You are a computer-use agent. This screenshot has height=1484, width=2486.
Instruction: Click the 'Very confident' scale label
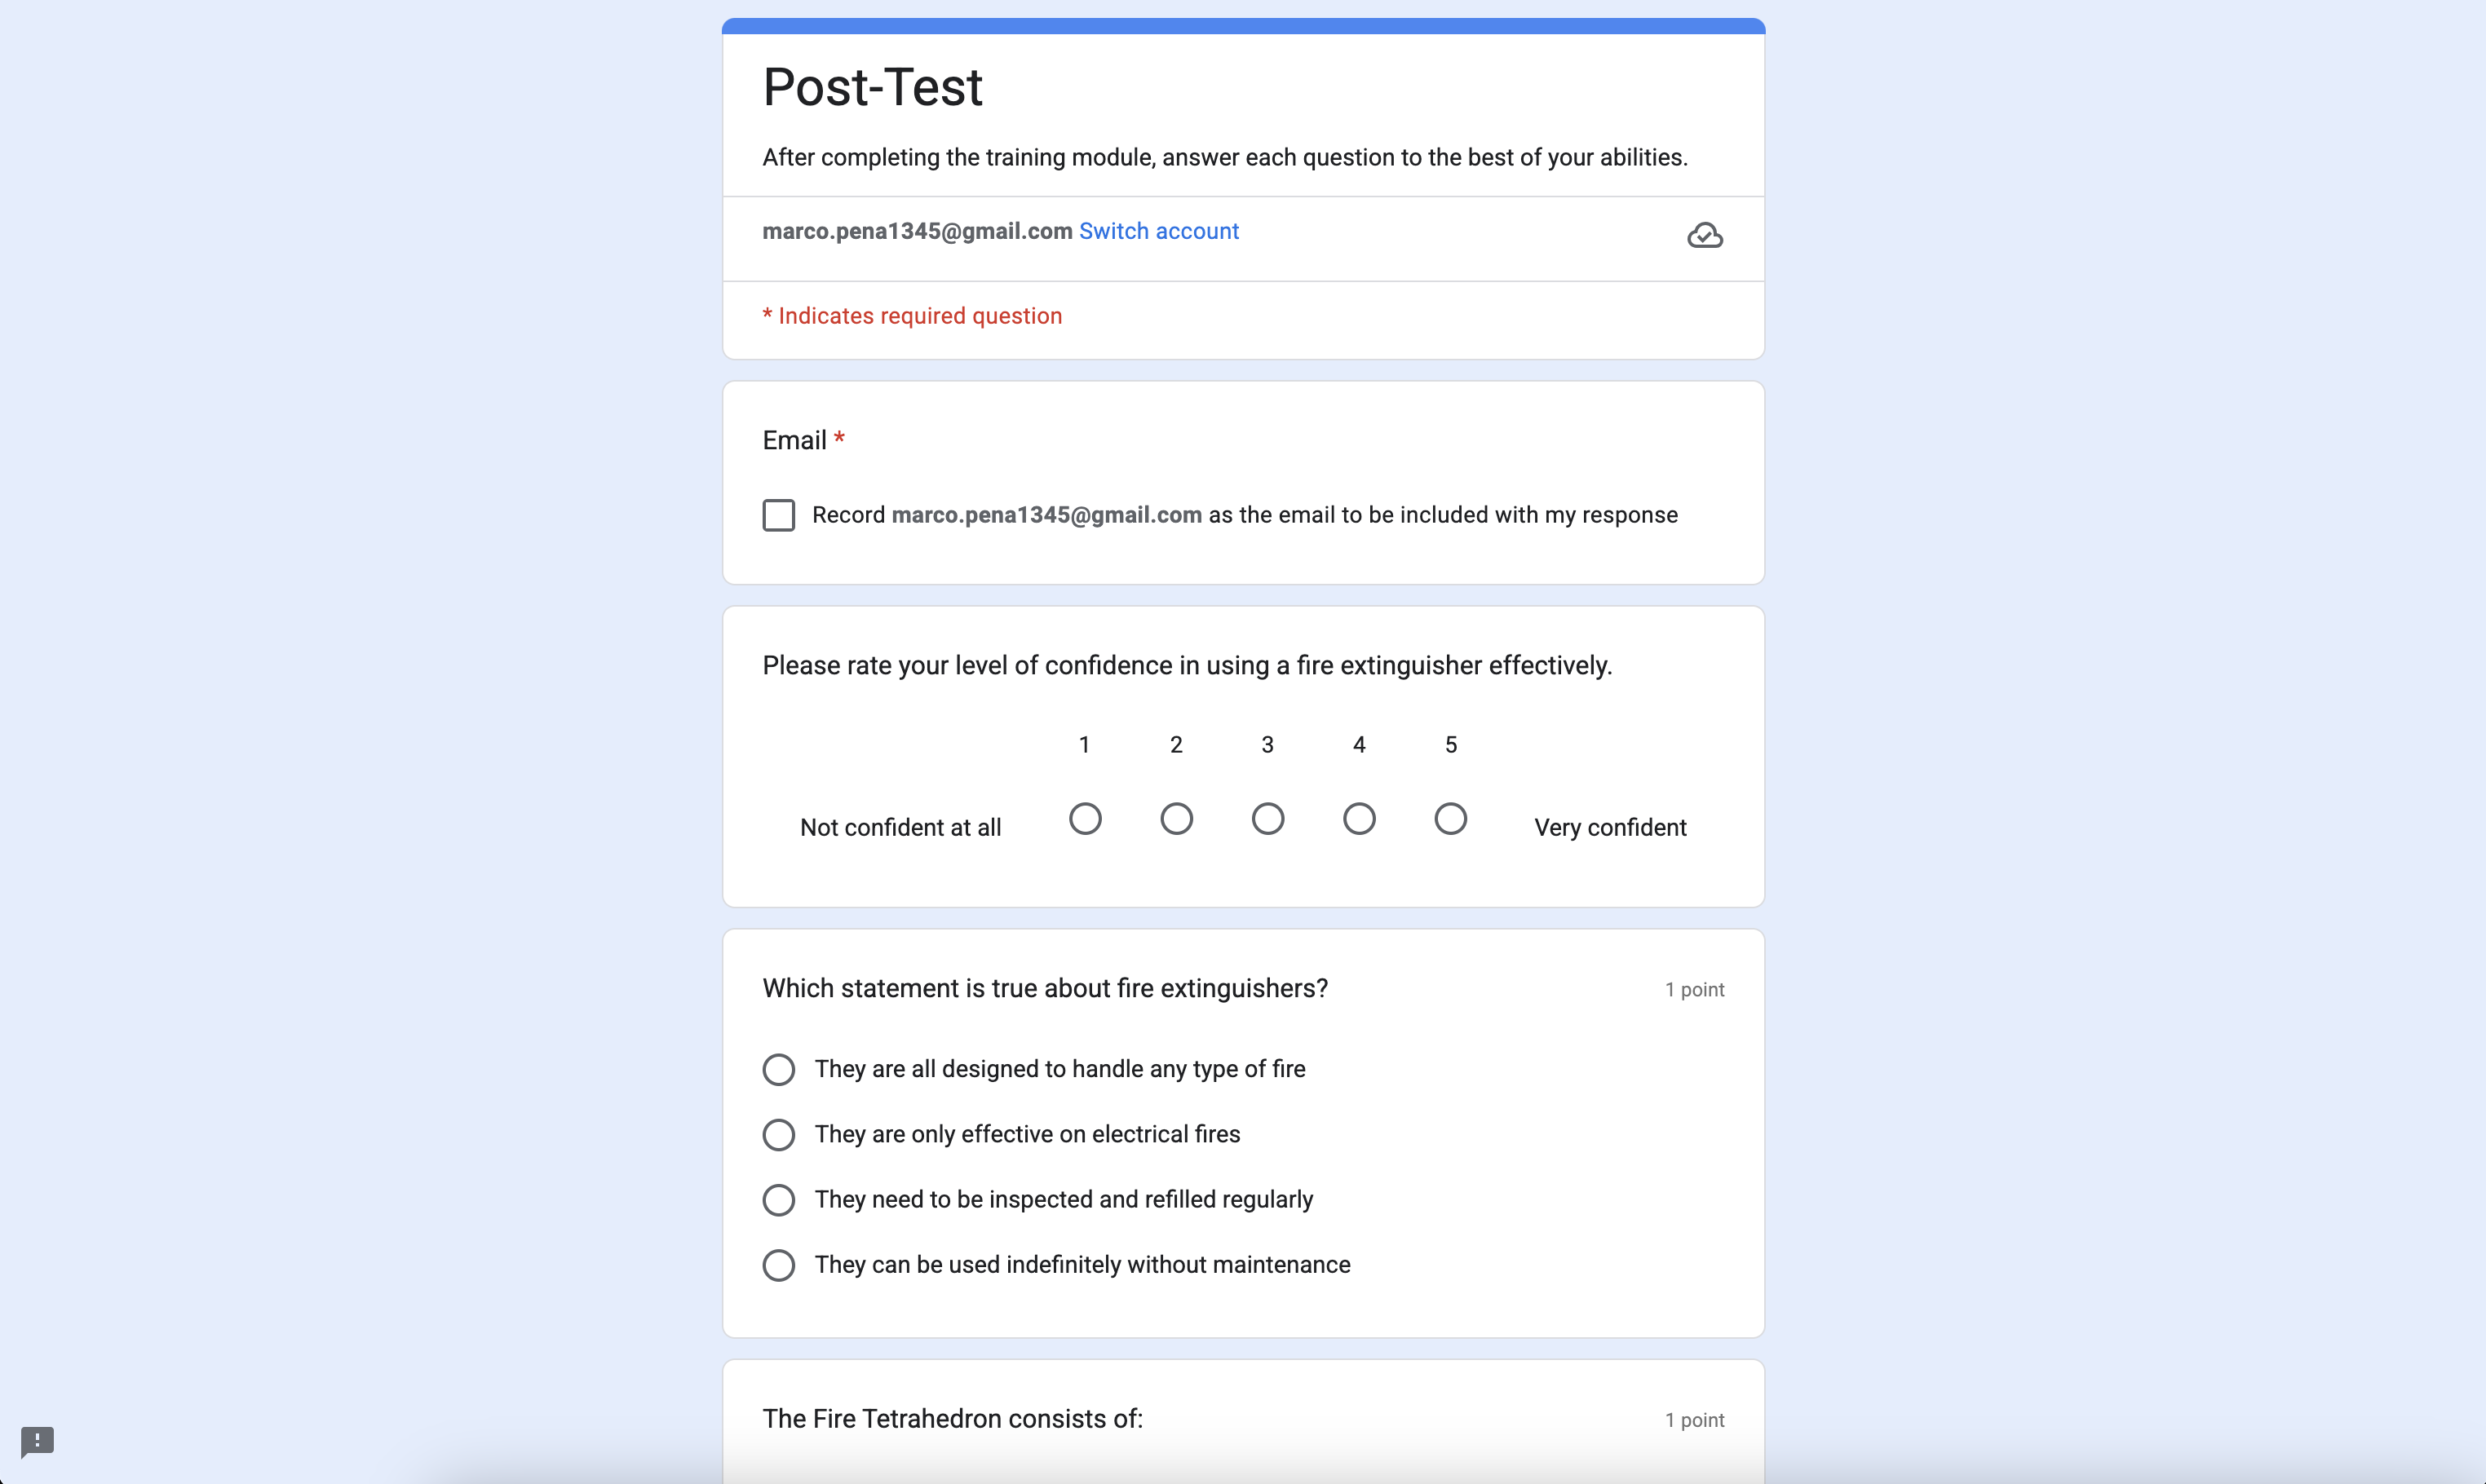click(x=1610, y=827)
